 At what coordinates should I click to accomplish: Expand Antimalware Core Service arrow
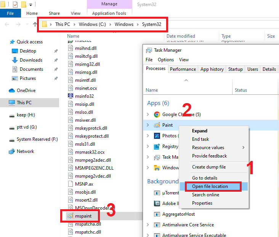[x=148, y=225]
